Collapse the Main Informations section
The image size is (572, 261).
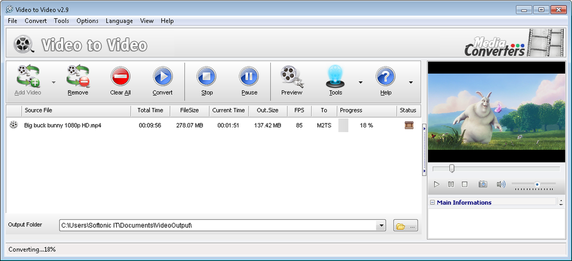[x=432, y=202]
